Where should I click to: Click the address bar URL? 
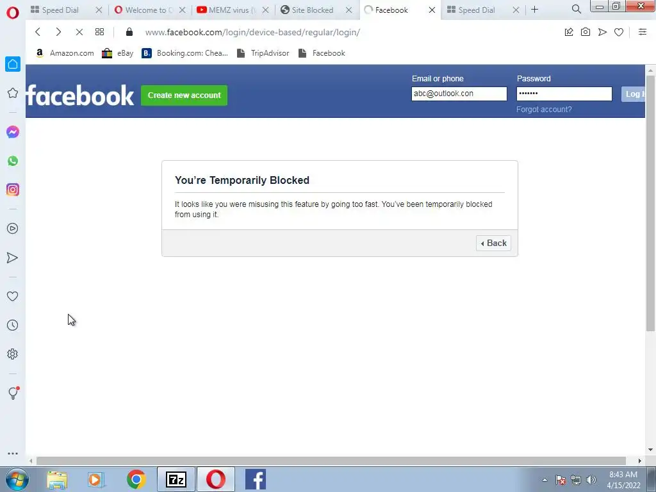(252, 32)
